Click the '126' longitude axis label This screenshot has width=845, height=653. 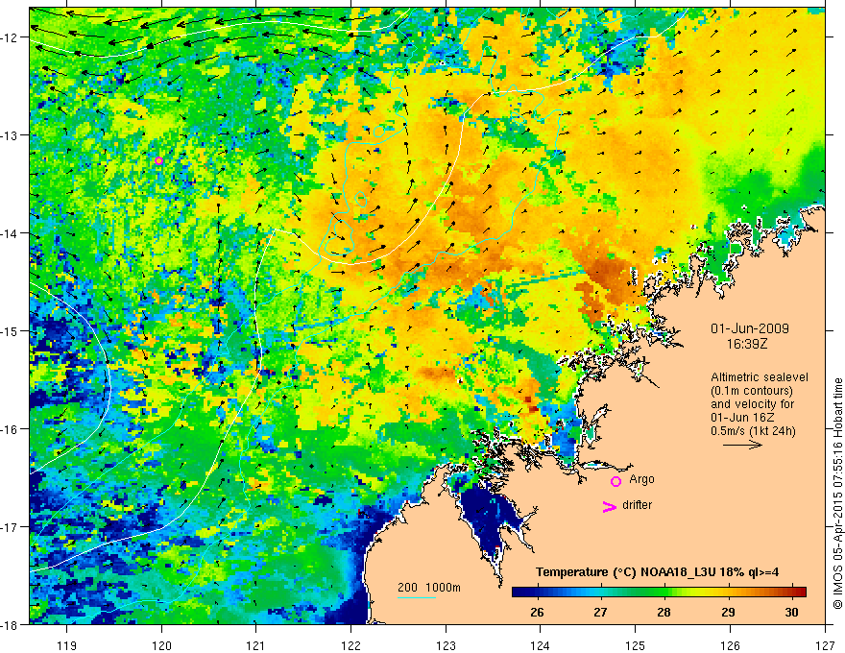click(730, 645)
